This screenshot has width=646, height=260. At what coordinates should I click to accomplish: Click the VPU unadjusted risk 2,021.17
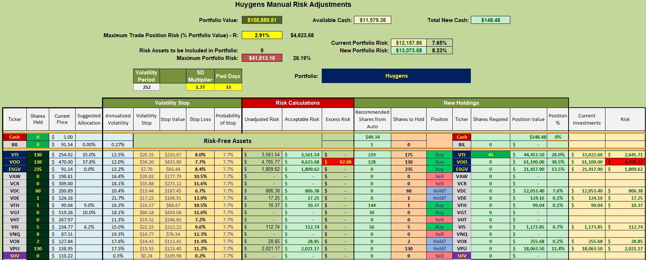(262, 248)
